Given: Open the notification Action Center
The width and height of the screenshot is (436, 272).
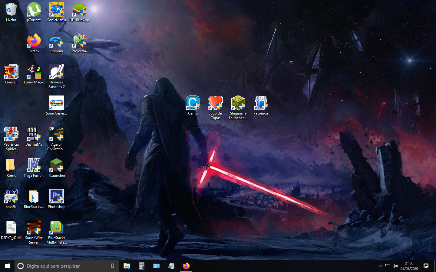Looking at the screenshot, I should 426,266.
